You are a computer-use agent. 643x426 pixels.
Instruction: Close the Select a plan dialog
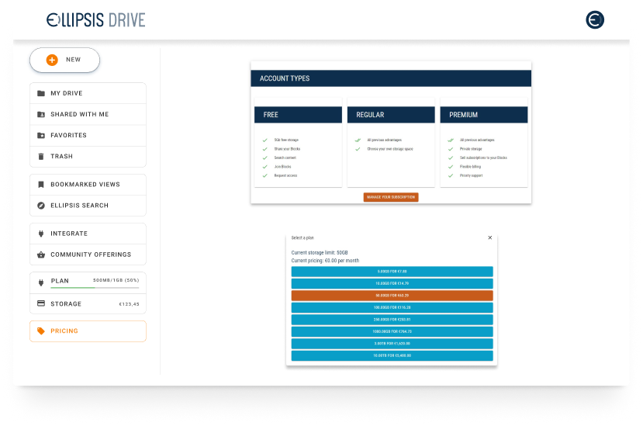coord(489,237)
